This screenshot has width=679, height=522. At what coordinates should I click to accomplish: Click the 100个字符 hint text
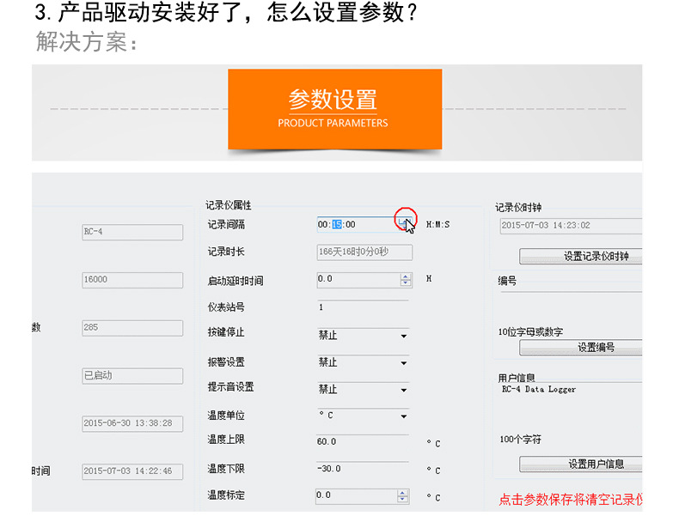521,440
